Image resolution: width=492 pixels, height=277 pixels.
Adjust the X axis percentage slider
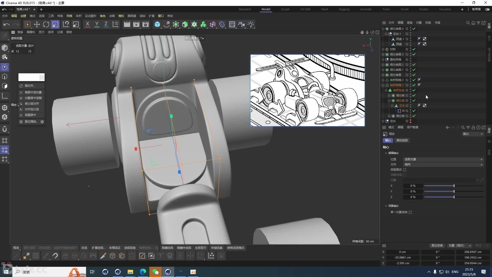454,186
